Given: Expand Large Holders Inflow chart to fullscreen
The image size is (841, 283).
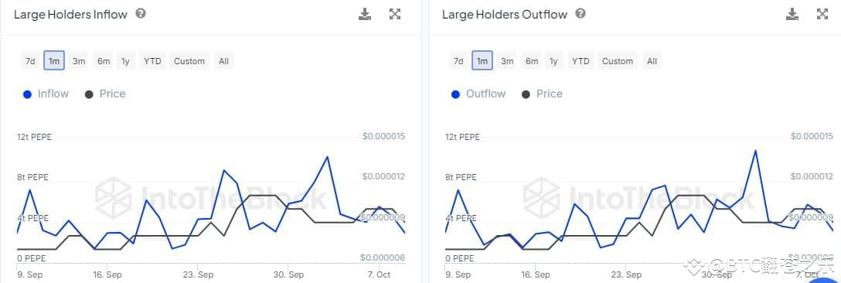Looking at the screenshot, I should coord(395,15).
